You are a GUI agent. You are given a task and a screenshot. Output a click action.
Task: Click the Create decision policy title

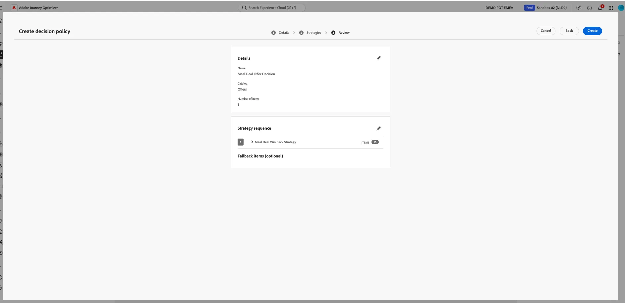[44, 31]
